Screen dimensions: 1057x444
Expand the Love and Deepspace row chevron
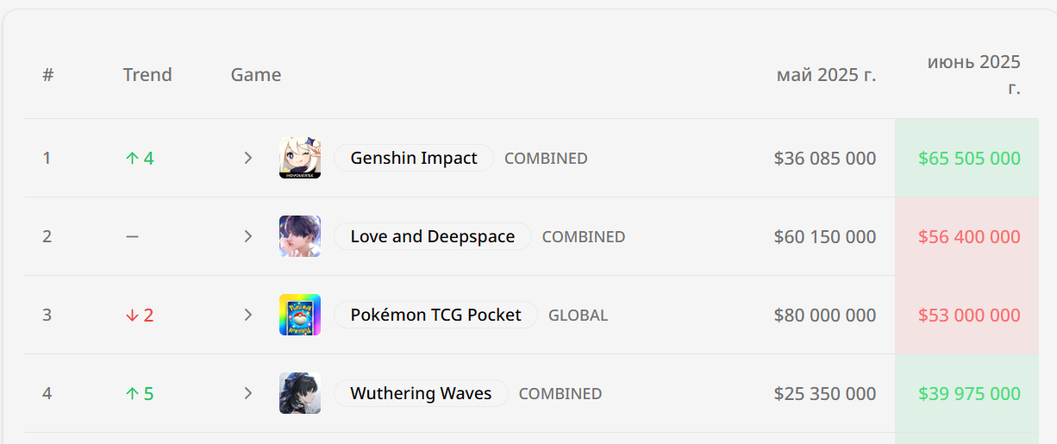[248, 236]
